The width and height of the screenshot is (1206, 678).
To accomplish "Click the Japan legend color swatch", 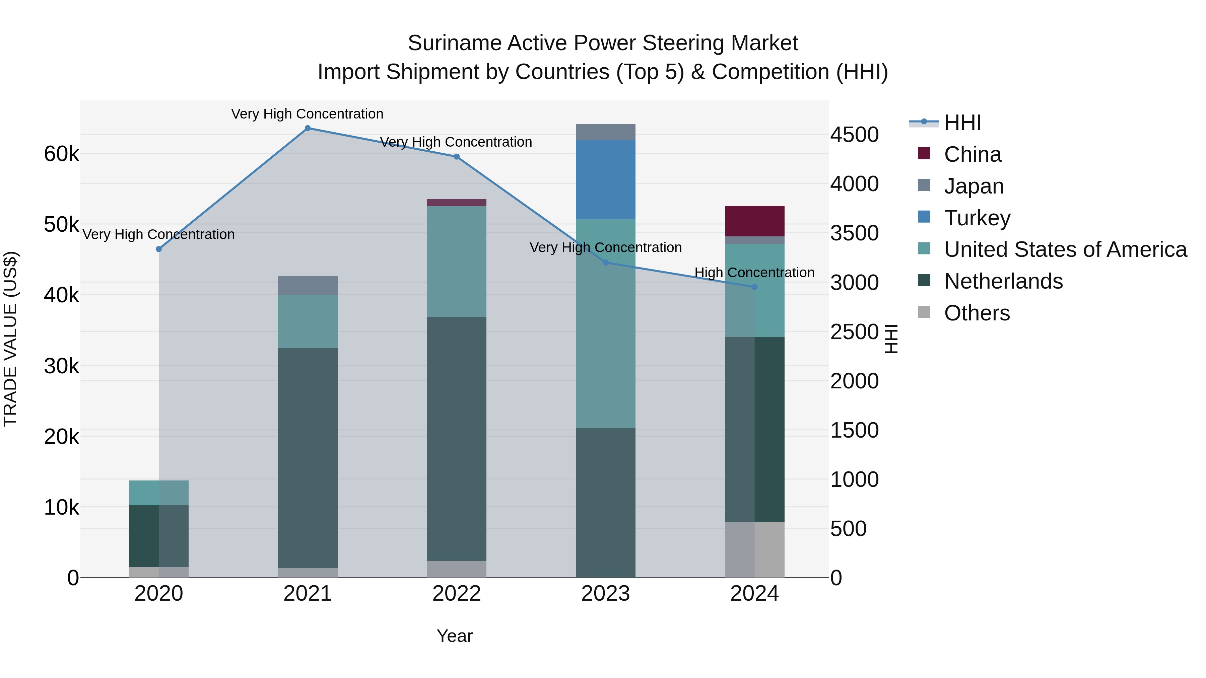I will click(x=924, y=185).
